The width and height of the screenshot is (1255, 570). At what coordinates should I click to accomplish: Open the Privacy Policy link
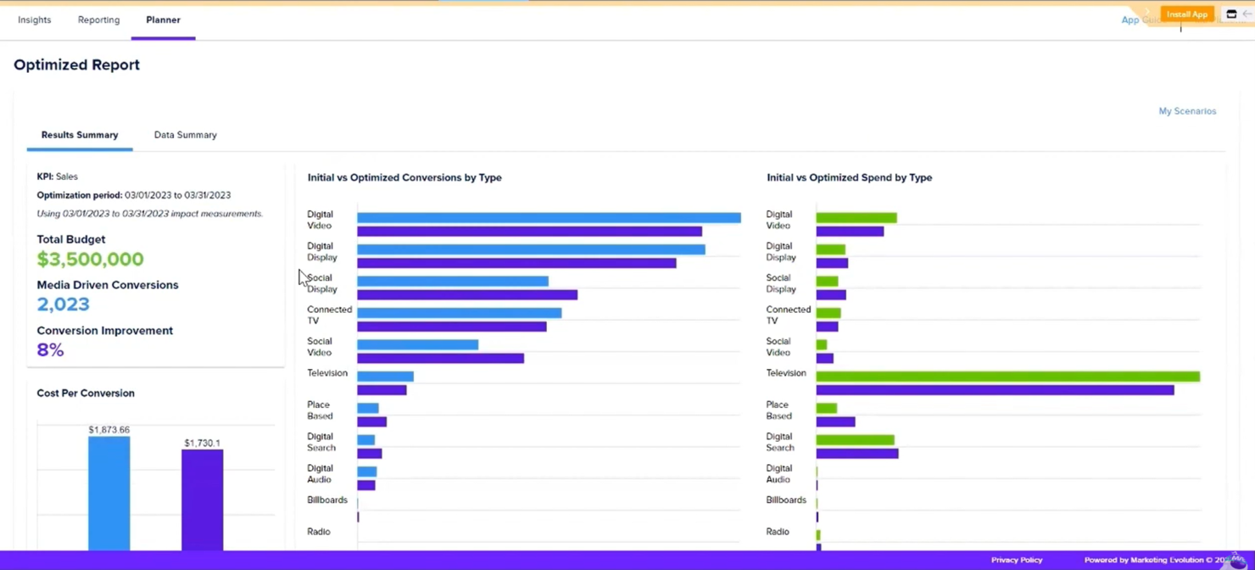click(x=1016, y=560)
